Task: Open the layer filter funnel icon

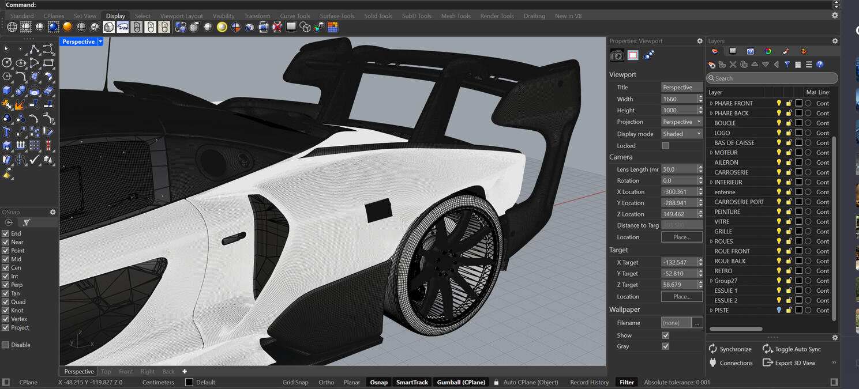Action: pos(787,65)
